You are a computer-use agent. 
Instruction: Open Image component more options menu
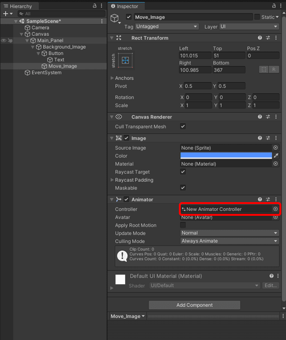click(276, 138)
